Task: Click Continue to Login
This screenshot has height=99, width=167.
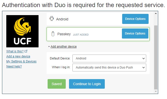Action: [87, 84]
